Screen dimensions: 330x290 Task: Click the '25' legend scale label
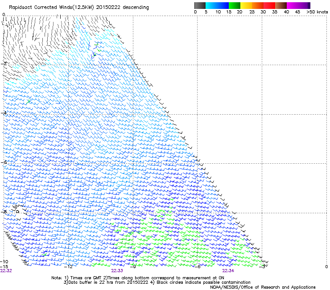[252, 12]
